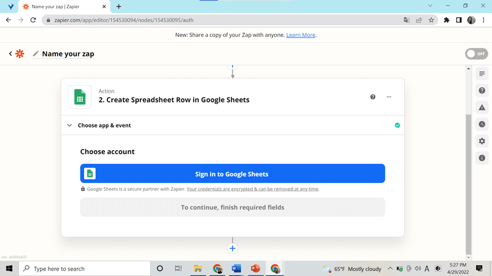Click the share page icon
This screenshot has width=492, height=276.
419,20
